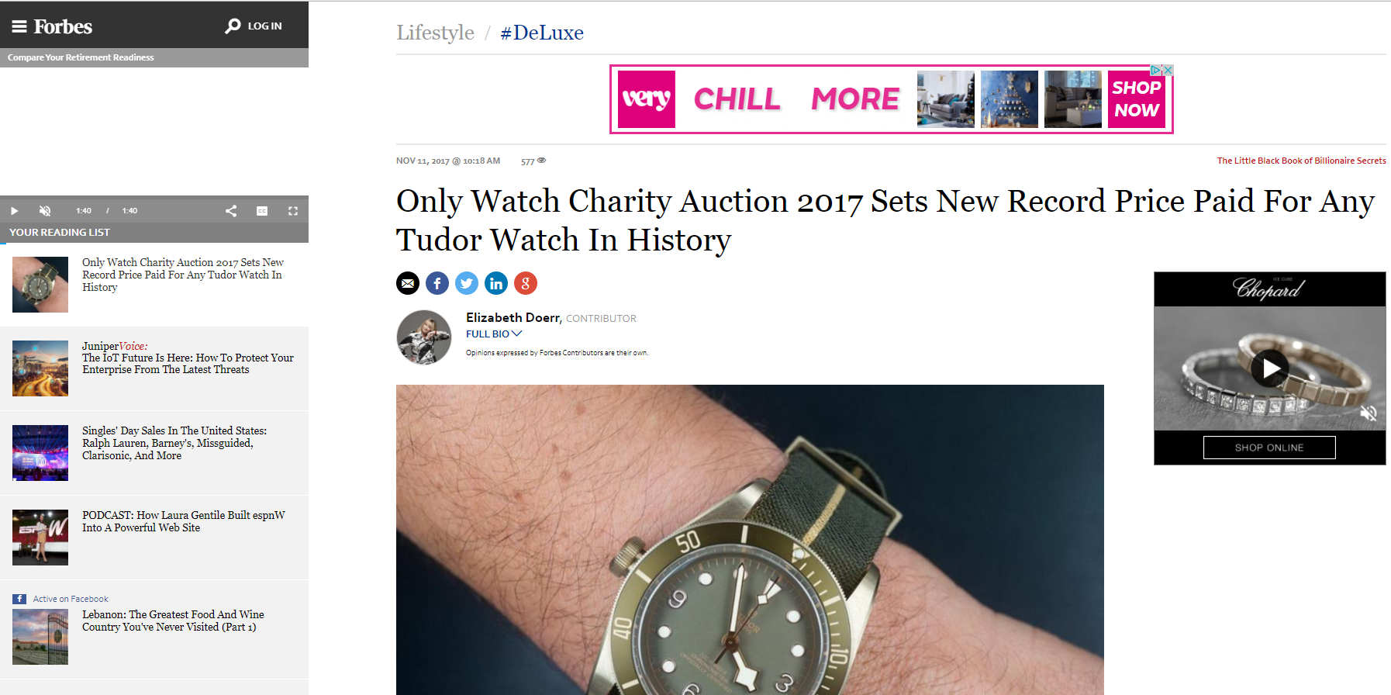Viewport: 1391px width, 695px height.
Task: Go to the Lifestyle section
Action: [435, 33]
